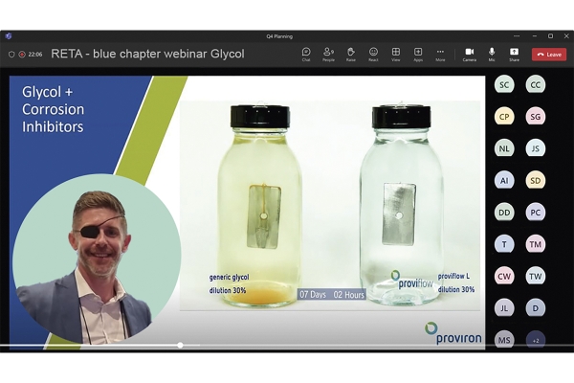Image resolution: width=574 pixels, height=383 pixels.
Task: Select participant avatar SC
Action: pos(504,85)
